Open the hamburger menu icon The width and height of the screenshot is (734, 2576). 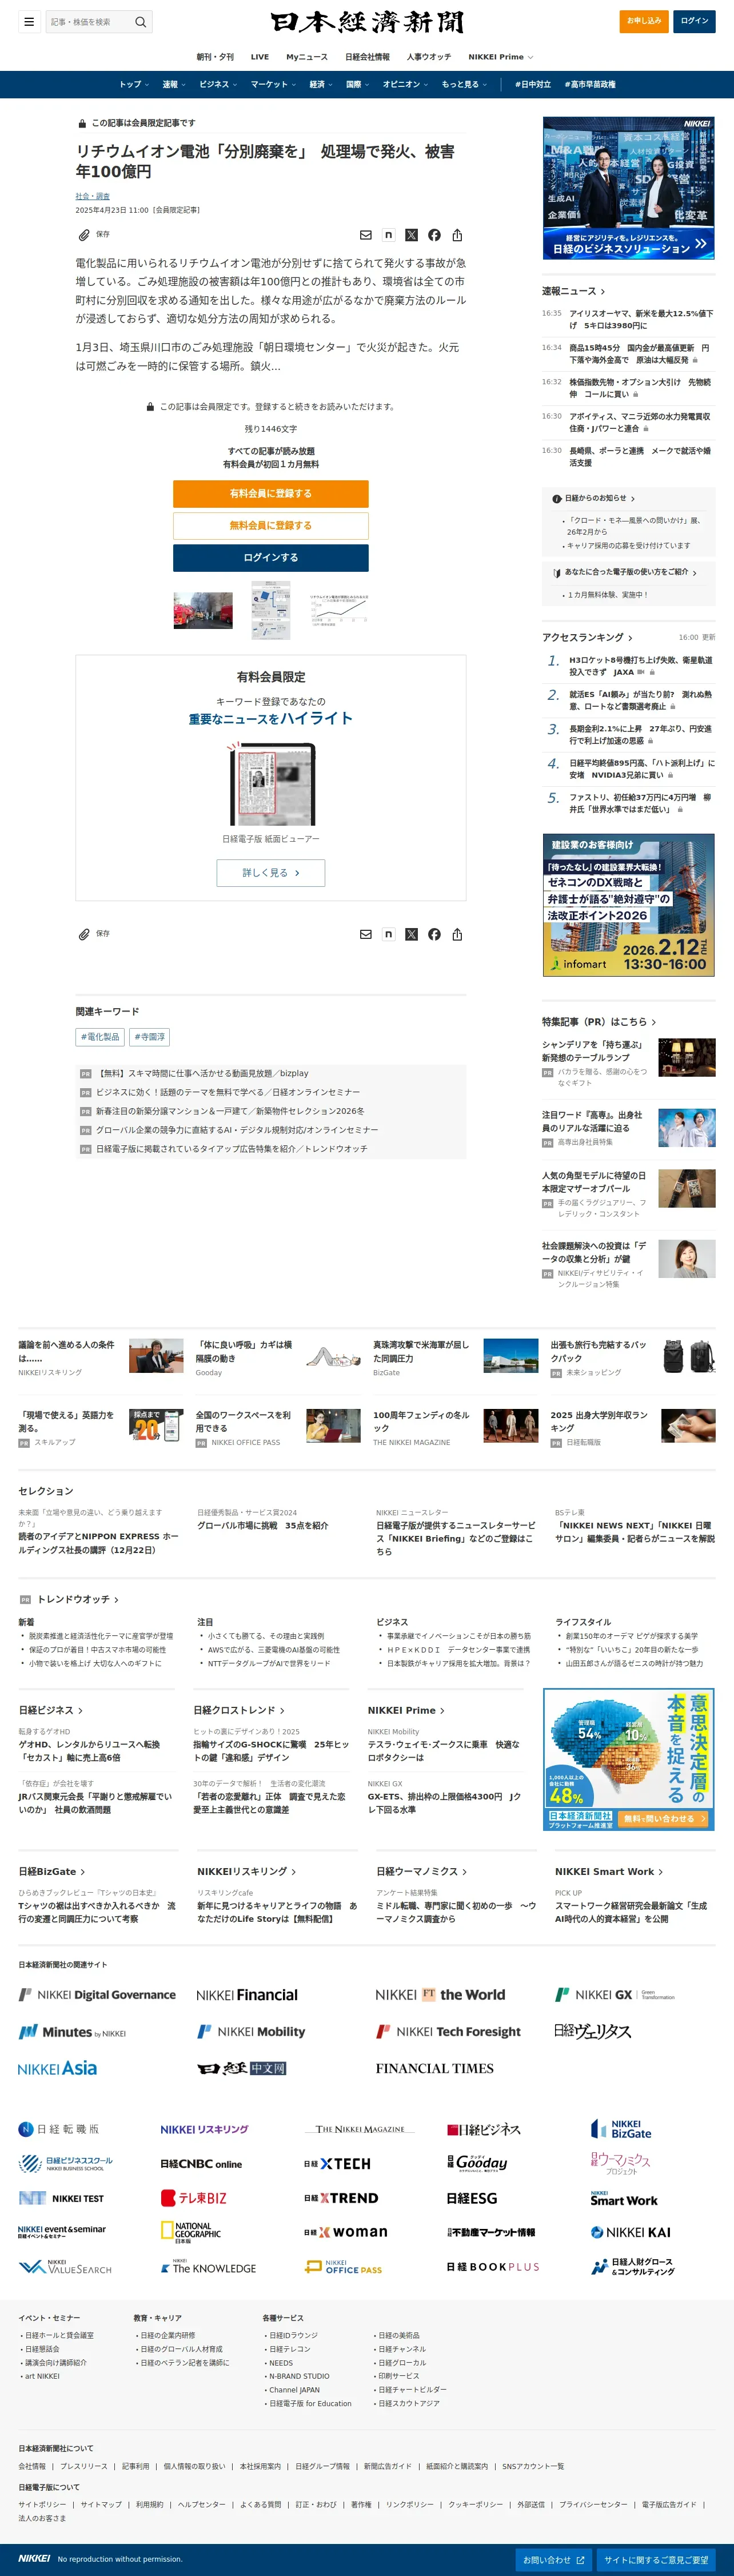click(x=29, y=21)
